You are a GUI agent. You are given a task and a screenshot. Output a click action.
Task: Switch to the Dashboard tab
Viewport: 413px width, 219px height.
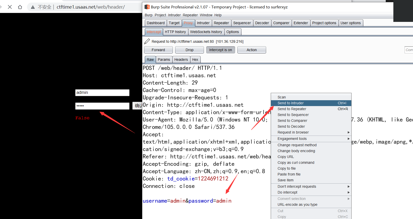click(156, 23)
